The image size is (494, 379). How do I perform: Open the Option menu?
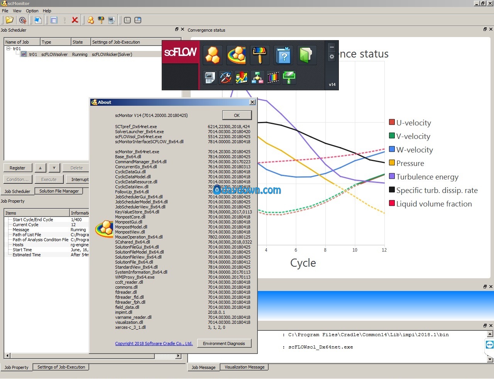coord(32,11)
